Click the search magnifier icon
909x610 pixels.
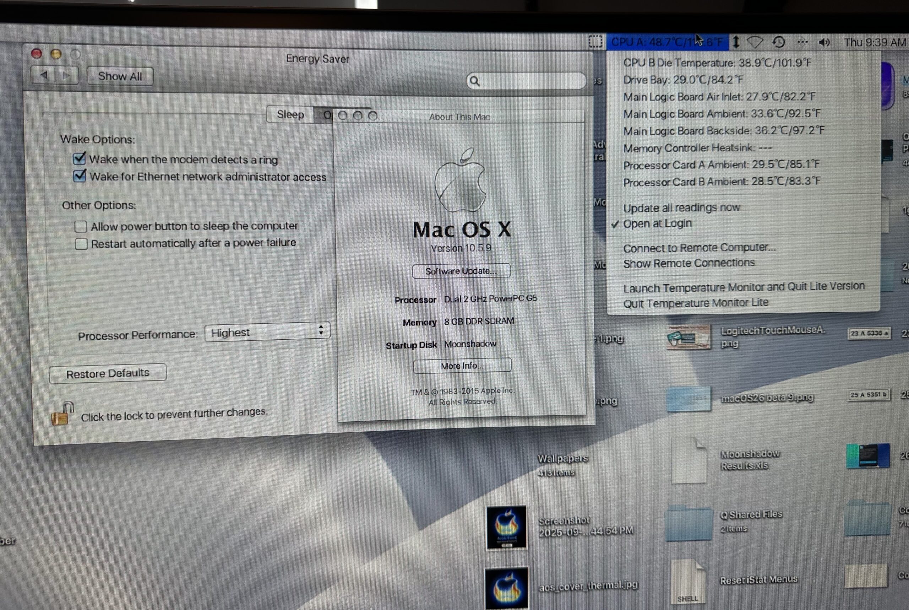pos(474,81)
